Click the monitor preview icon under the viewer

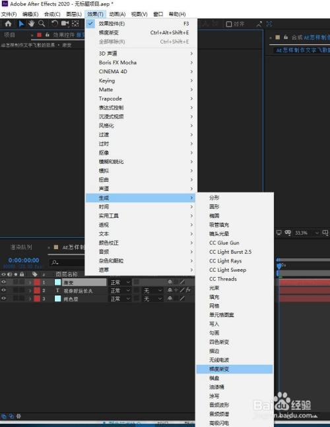pos(279,233)
